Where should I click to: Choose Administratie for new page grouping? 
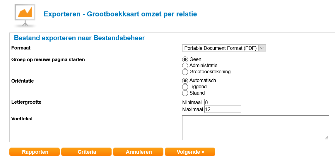point(185,66)
